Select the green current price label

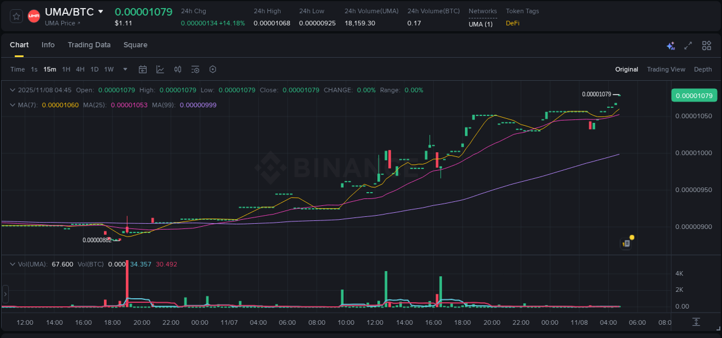pyautogui.click(x=694, y=95)
